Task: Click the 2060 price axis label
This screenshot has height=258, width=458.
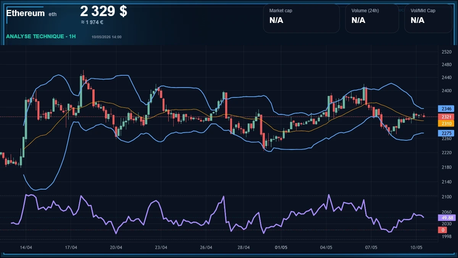Action: click(446, 212)
